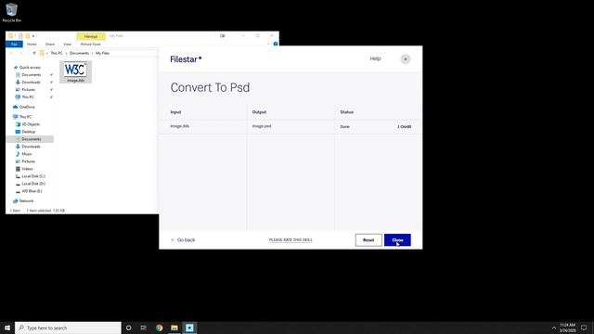Screen dimensions: 594x334
Task: Open the File tab in Explorer
Action: 15,45
